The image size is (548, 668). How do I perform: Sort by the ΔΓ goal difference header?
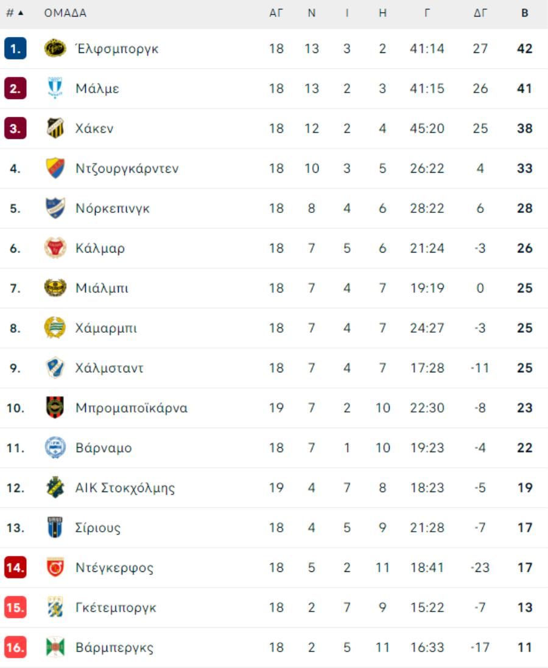[x=480, y=13]
